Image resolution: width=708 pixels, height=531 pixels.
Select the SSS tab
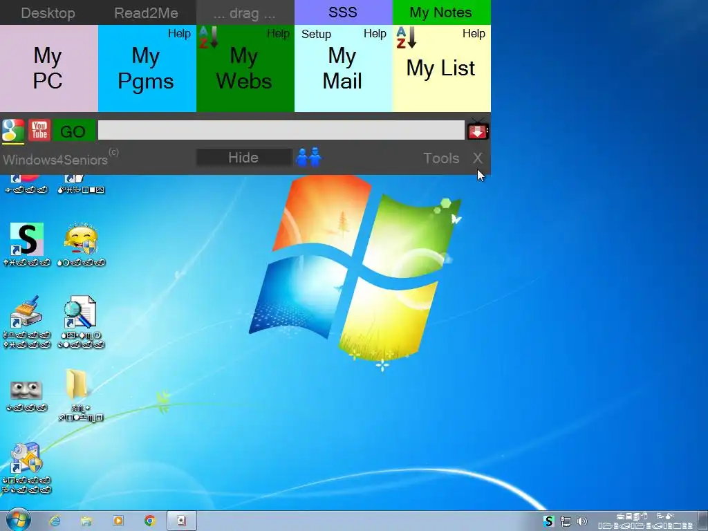tap(343, 12)
